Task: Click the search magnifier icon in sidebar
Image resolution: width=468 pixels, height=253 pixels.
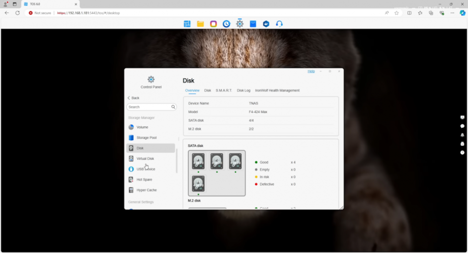Action: [x=173, y=107]
